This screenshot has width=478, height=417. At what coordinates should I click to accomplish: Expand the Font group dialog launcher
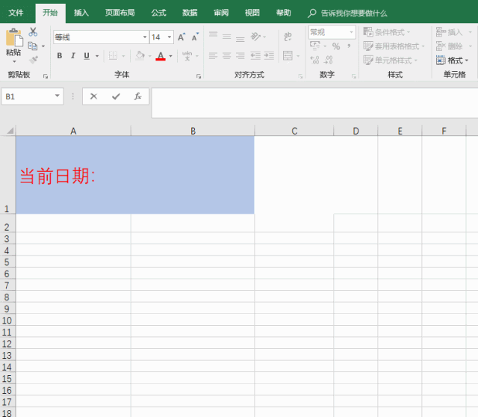[199, 76]
